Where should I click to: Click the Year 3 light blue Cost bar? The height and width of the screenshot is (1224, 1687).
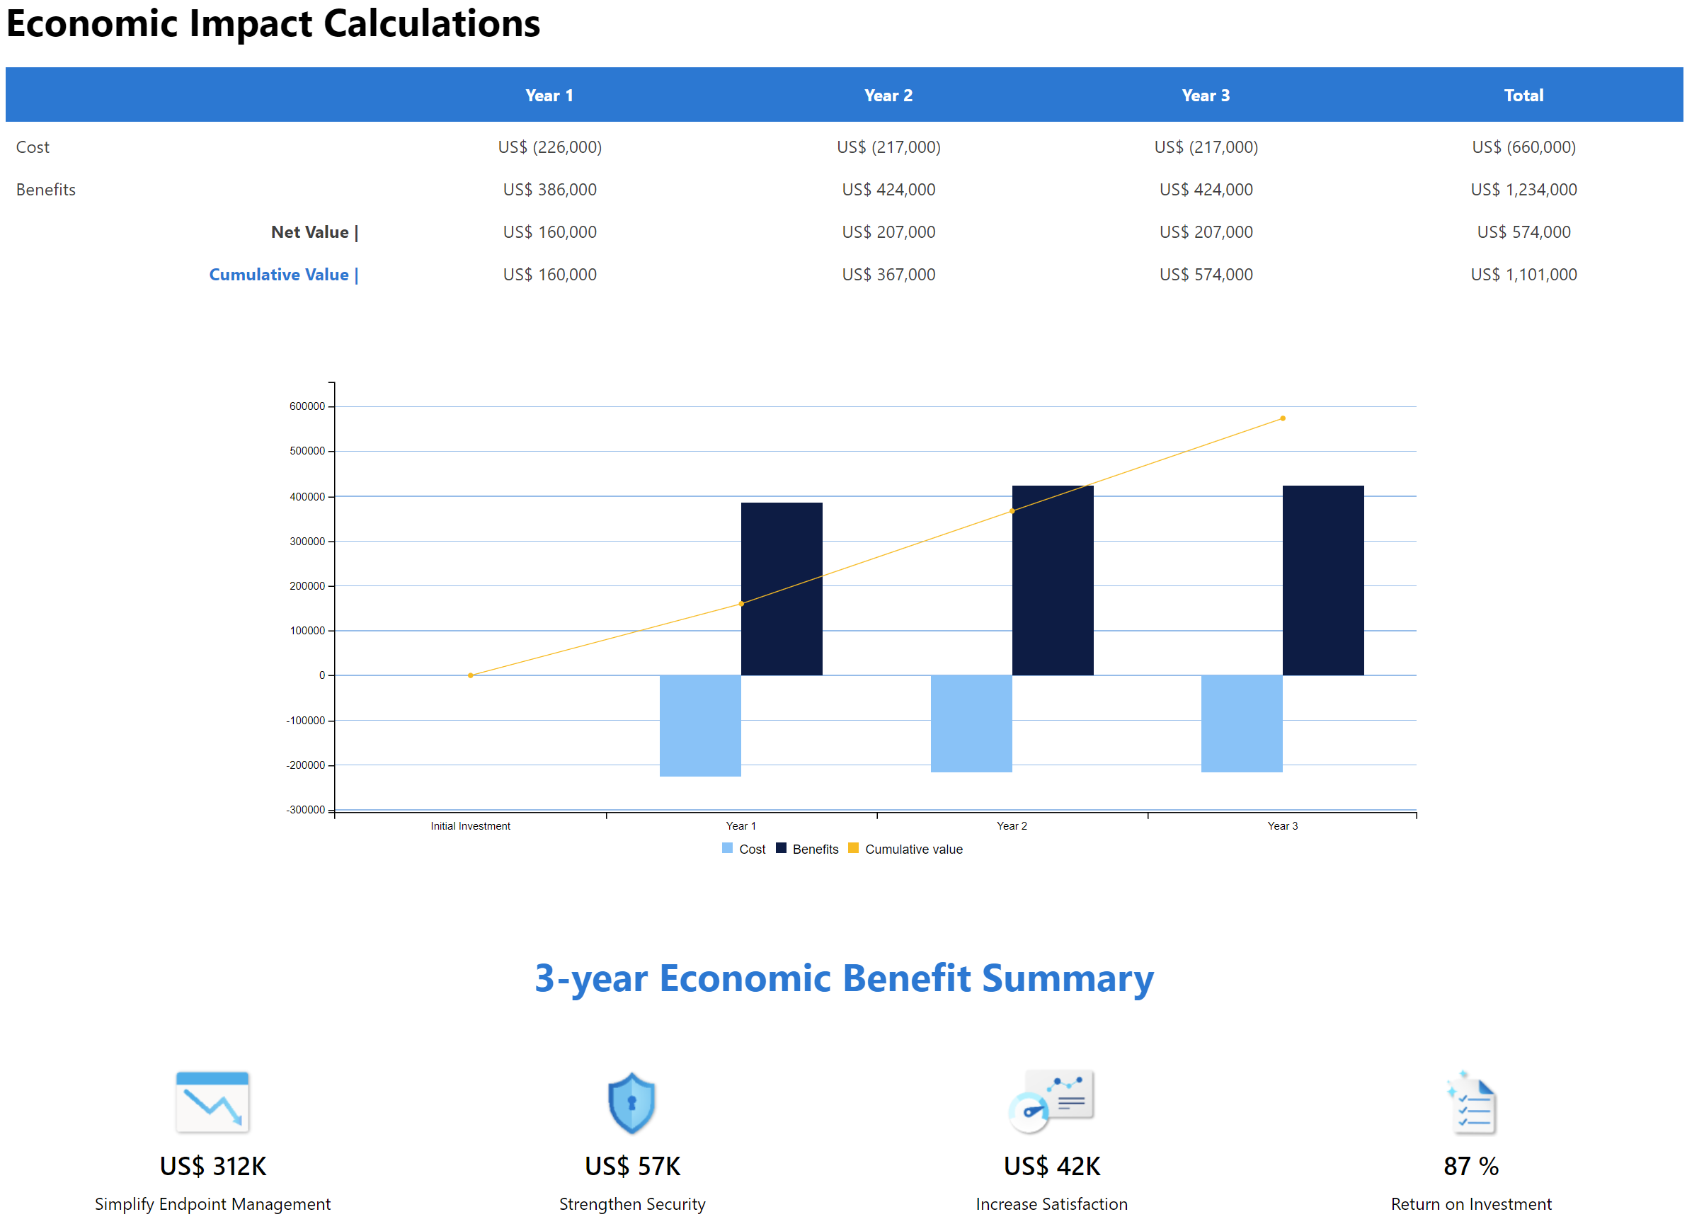pyautogui.click(x=1242, y=723)
